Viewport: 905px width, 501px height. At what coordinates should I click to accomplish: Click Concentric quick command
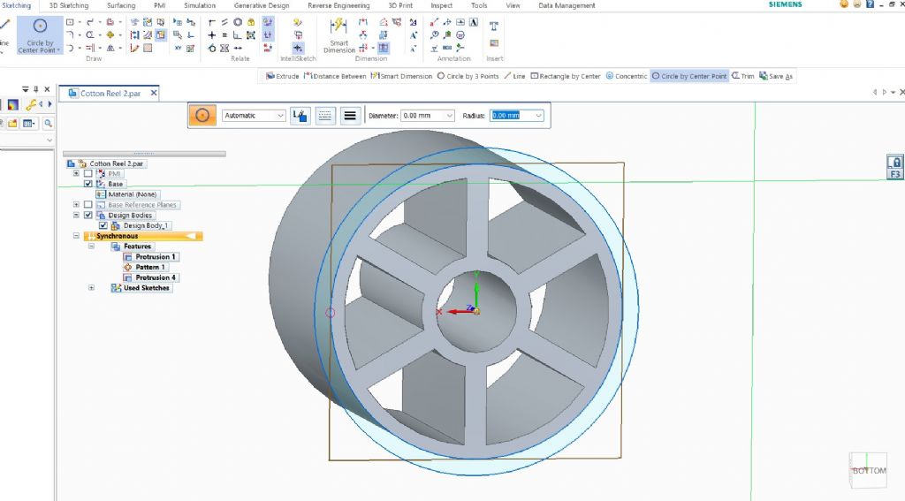point(627,76)
